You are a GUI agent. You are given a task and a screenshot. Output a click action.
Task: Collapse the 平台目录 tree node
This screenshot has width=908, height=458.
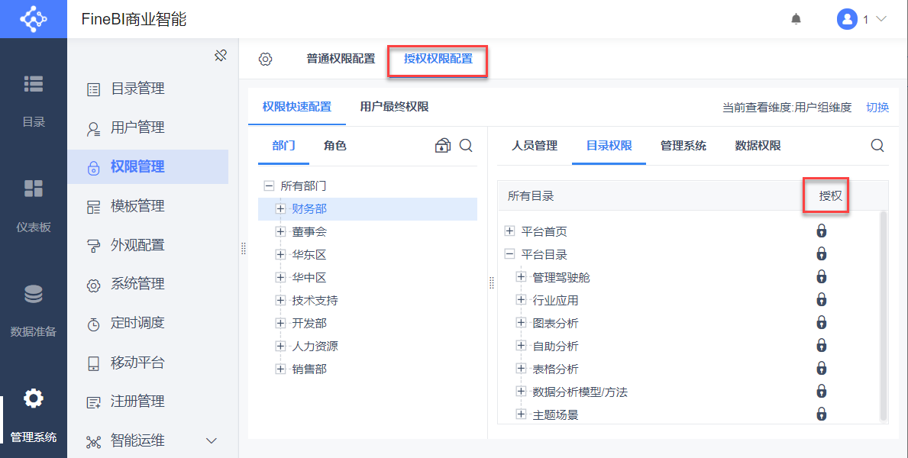(x=510, y=254)
